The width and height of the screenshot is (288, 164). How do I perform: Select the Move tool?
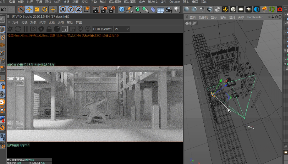pyautogui.click(x=29, y=9)
